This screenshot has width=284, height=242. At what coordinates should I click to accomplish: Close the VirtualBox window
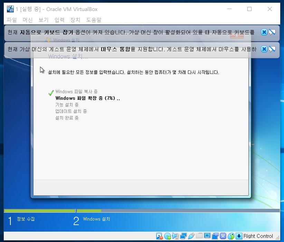click(x=270, y=9)
